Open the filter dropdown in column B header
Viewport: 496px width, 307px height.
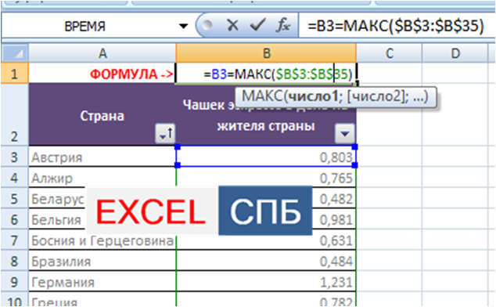pyautogui.click(x=344, y=133)
